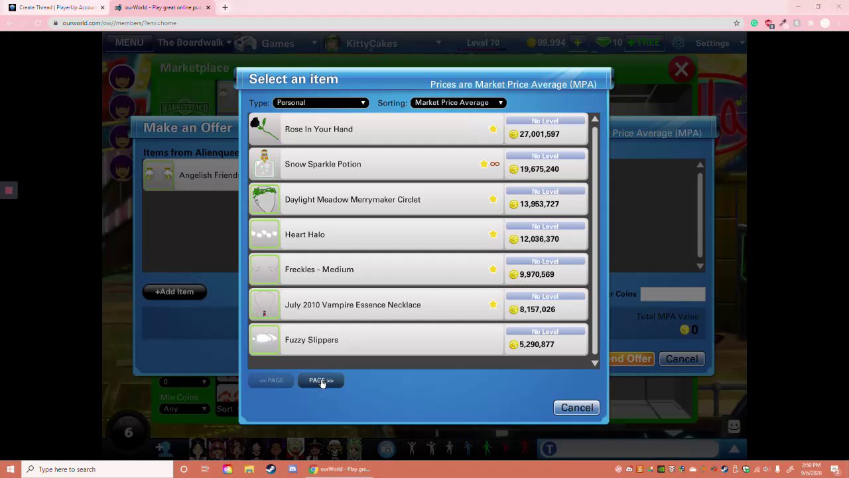Click the 27,001,597 price of Rose In Your Hand

point(539,134)
